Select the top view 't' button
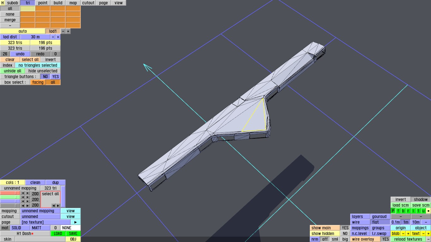This screenshot has height=242, width=431. point(418,211)
